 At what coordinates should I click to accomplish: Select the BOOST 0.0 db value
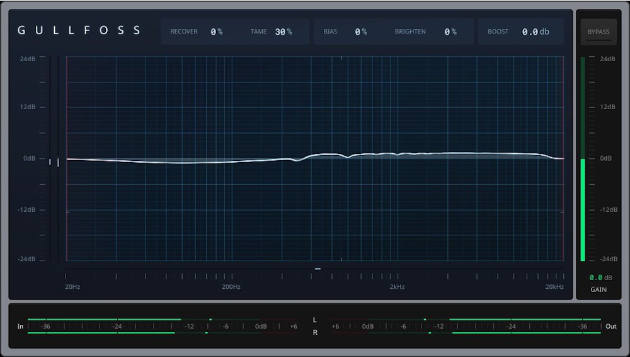[535, 32]
